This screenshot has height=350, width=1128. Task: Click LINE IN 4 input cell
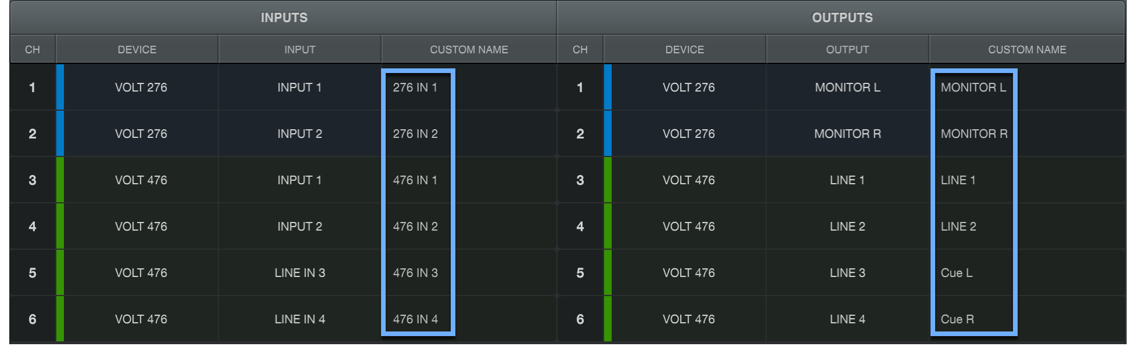tap(300, 319)
